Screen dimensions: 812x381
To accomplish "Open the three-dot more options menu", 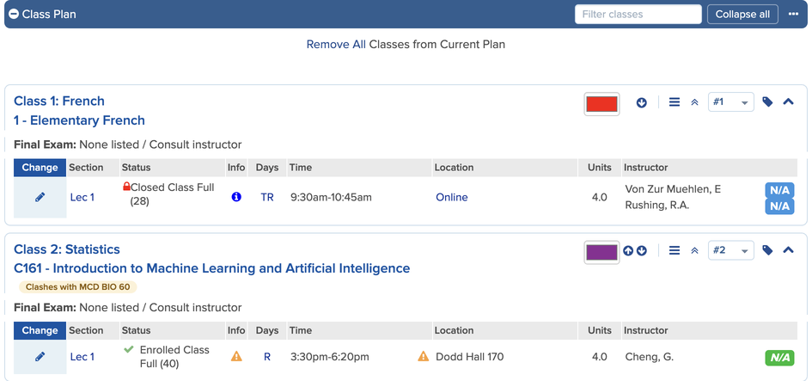I will click(x=793, y=14).
